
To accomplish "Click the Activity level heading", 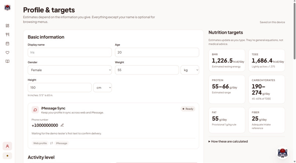I will click(41, 157).
